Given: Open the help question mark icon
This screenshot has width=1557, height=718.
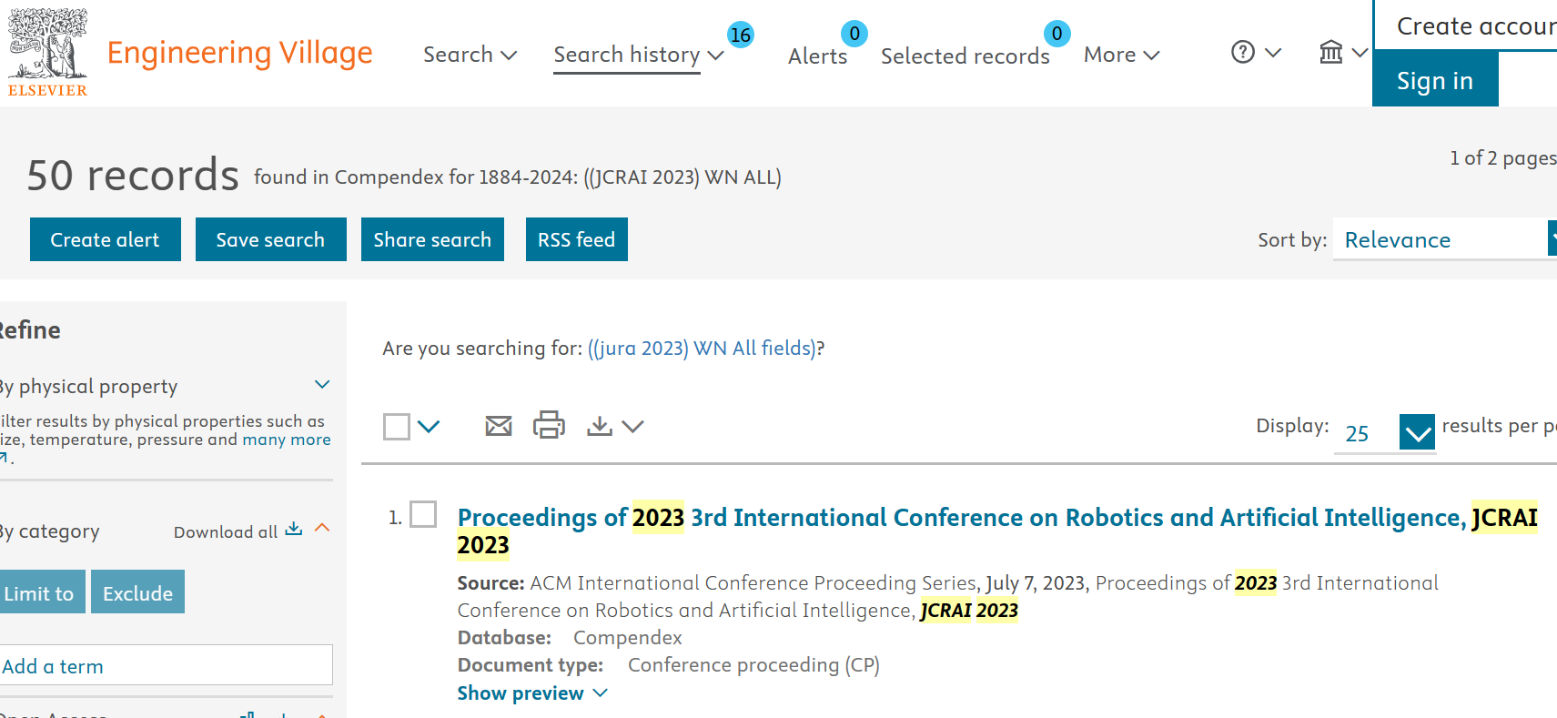Looking at the screenshot, I should (x=1242, y=53).
